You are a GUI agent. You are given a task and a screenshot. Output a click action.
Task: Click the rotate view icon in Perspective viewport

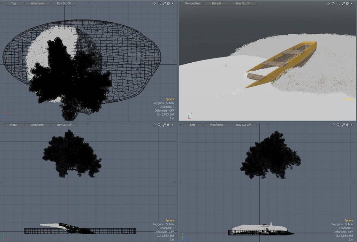tap(333, 3)
